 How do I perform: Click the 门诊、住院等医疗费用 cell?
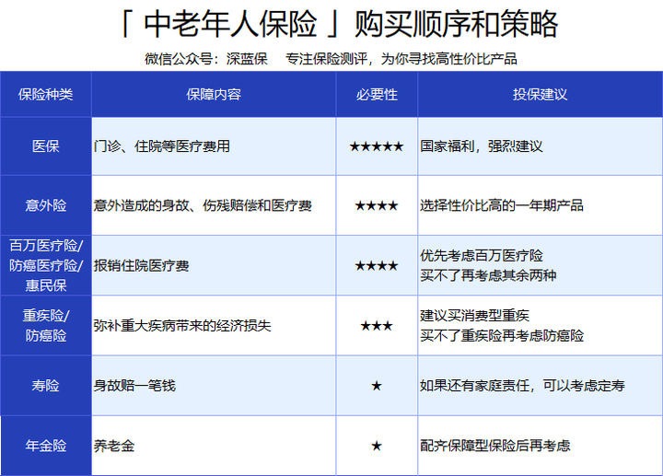point(161,146)
